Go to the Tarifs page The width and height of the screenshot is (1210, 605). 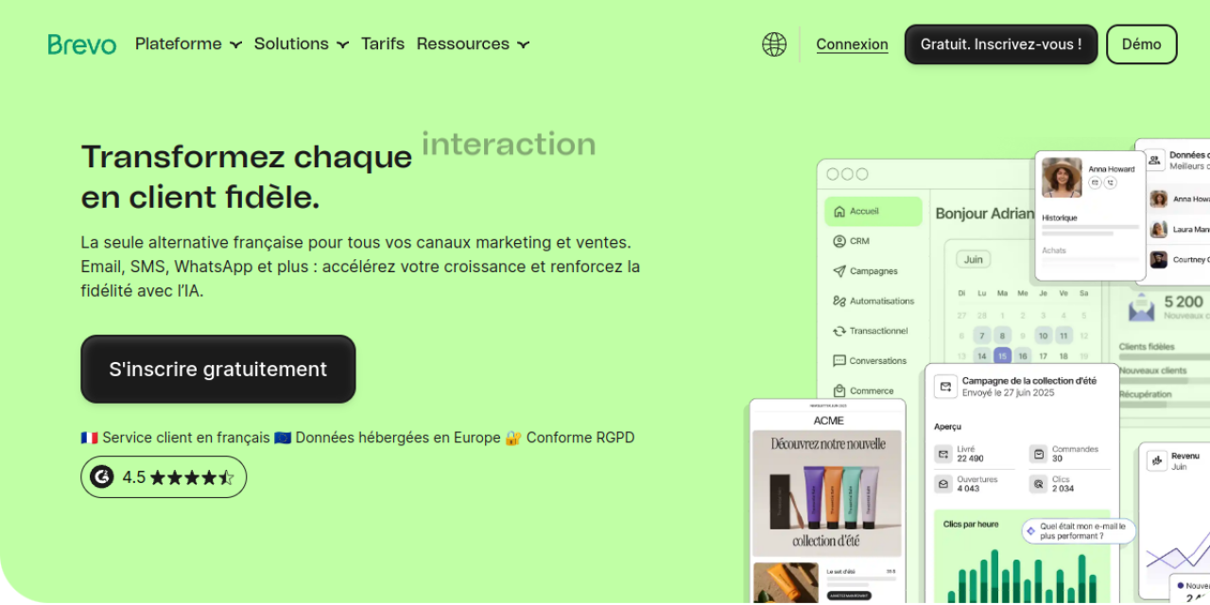click(x=383, y=44)
